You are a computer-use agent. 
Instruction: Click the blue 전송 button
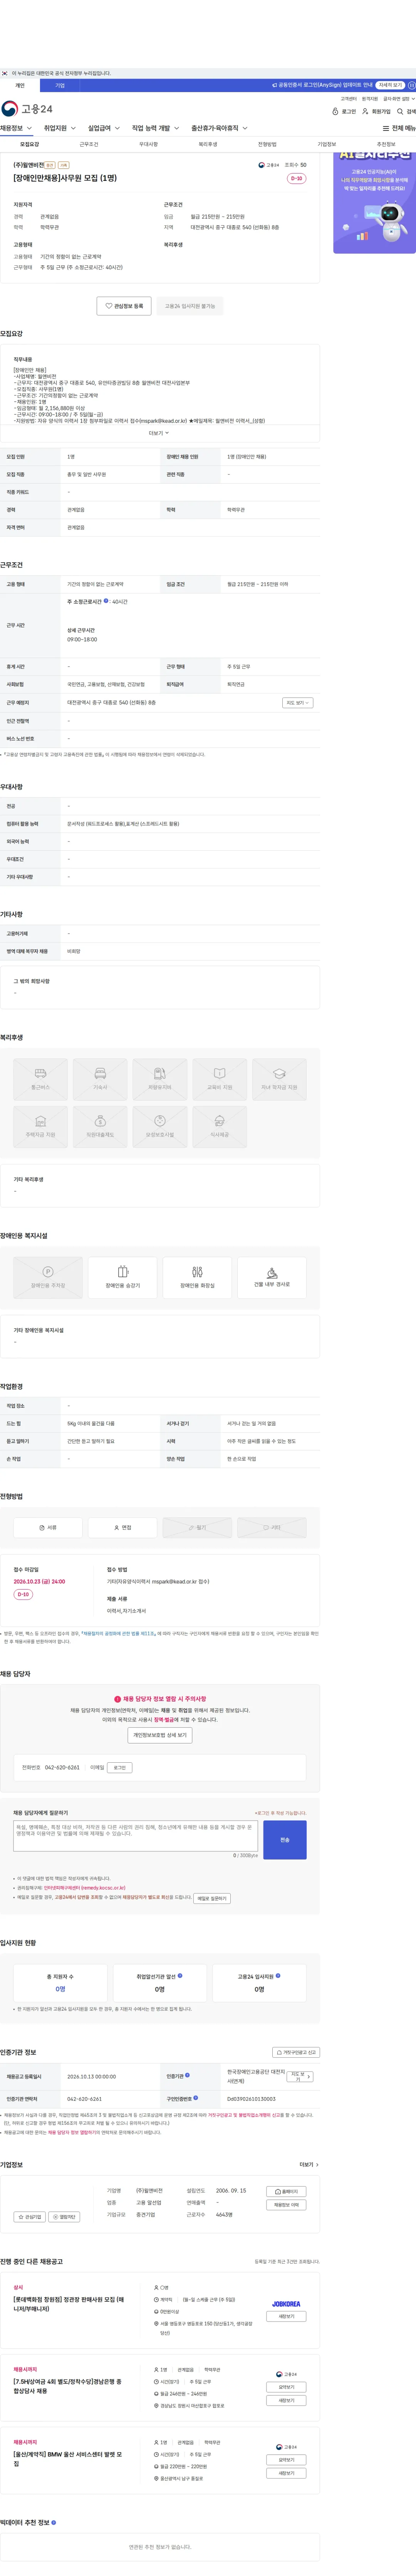[285, 1839]
